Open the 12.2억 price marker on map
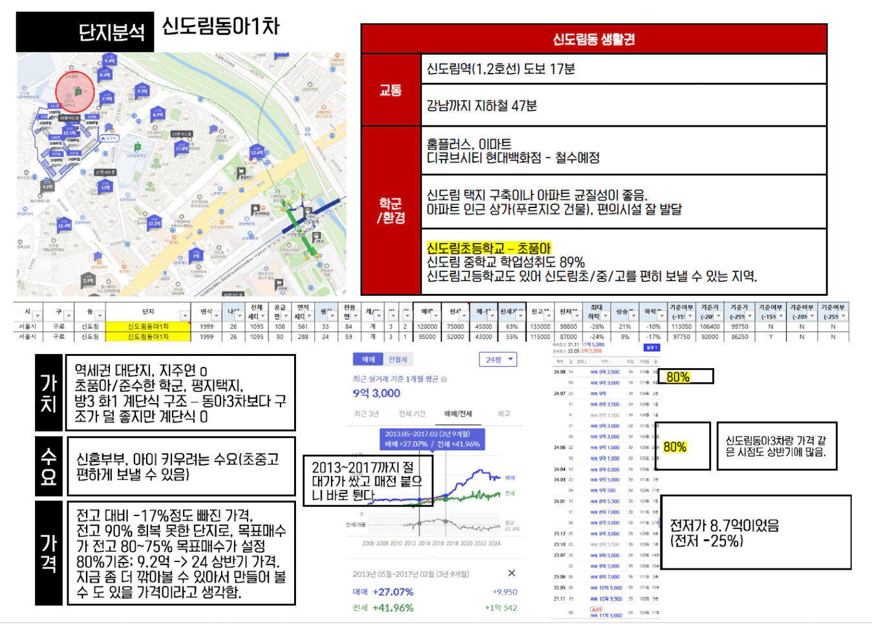Screen dimensions: 872x624 click(x=154, y=222)
